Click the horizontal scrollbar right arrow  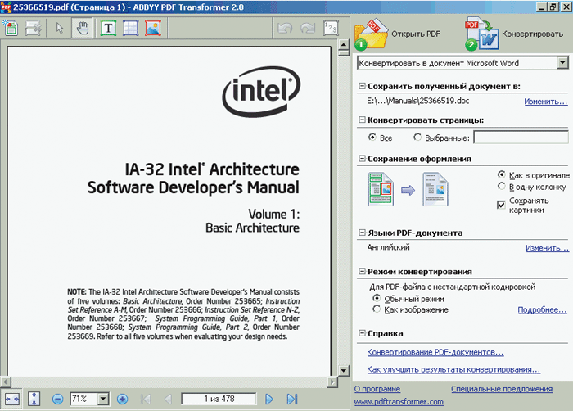(x=332, y=382)
